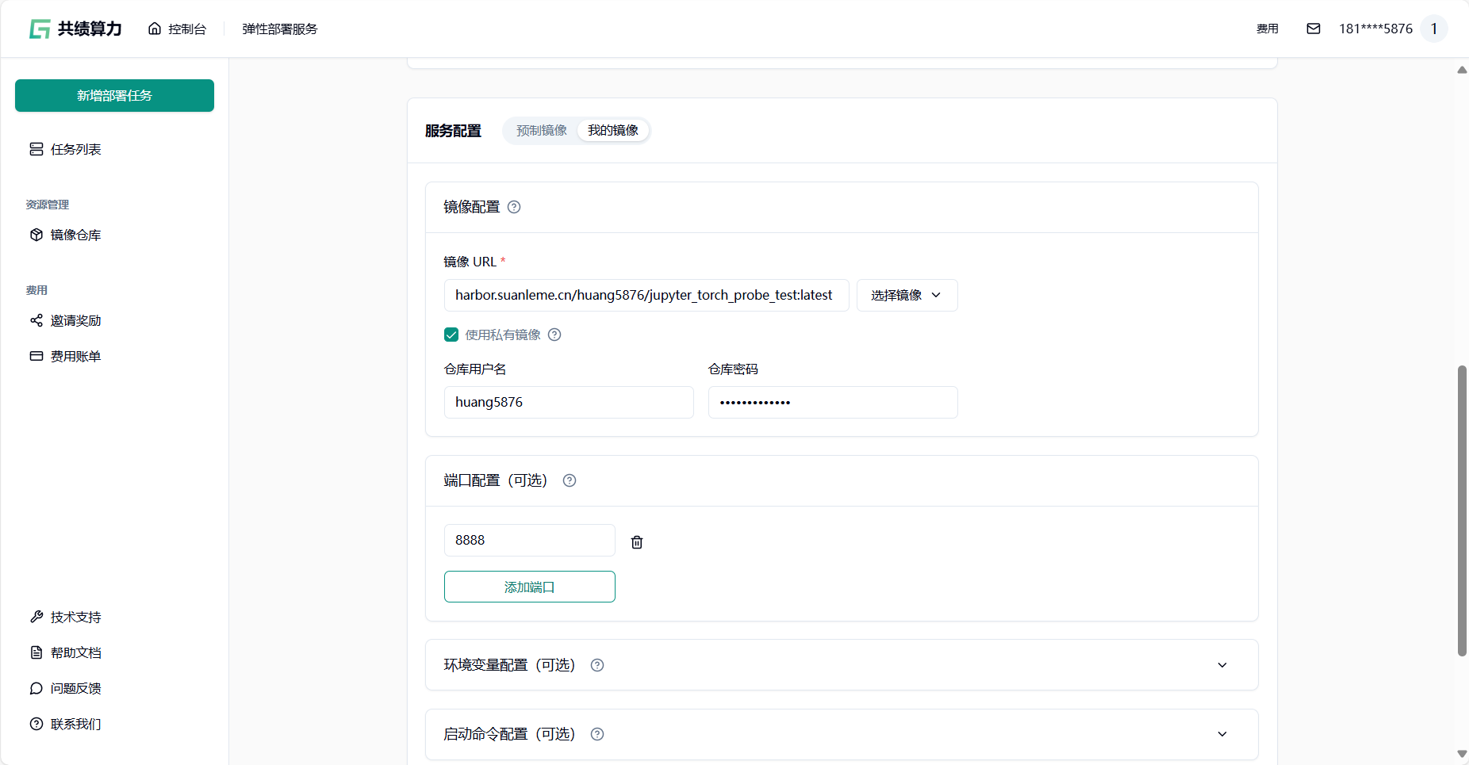Switch to 预制镜像 tab
The height and width of the screenshot is (765, 1469).
coord(542,131)
